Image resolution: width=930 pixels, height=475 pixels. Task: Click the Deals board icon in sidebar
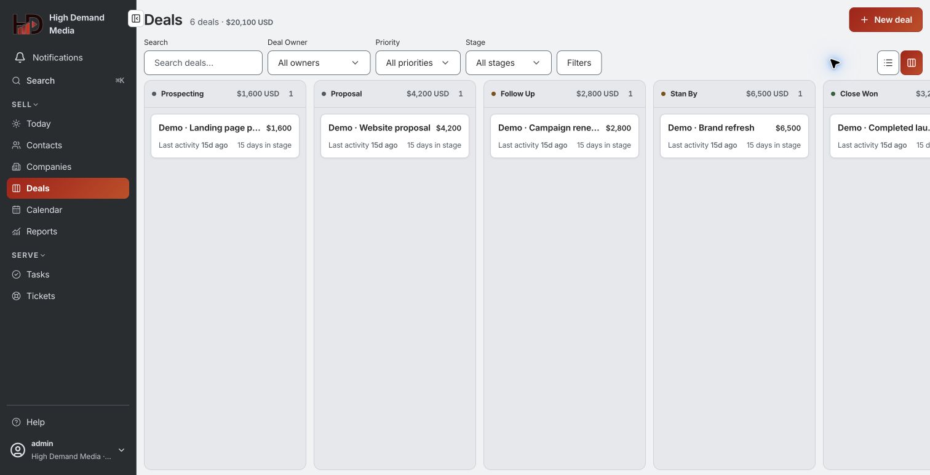point(17,188)
